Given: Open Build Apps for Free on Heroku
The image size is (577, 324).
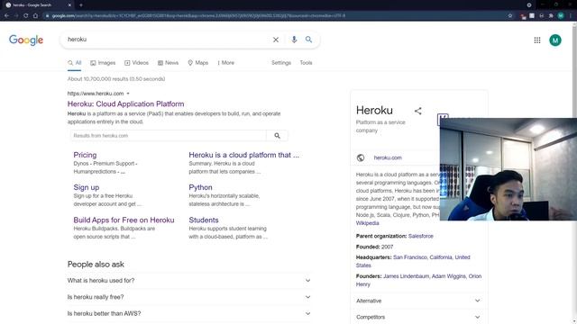Looking at the screenshot, I should click(x=124, y=220).
